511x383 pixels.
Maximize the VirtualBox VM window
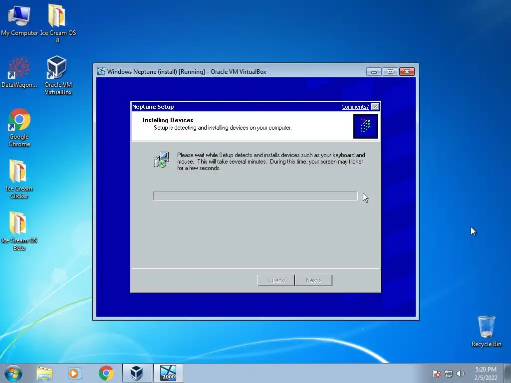390,72
